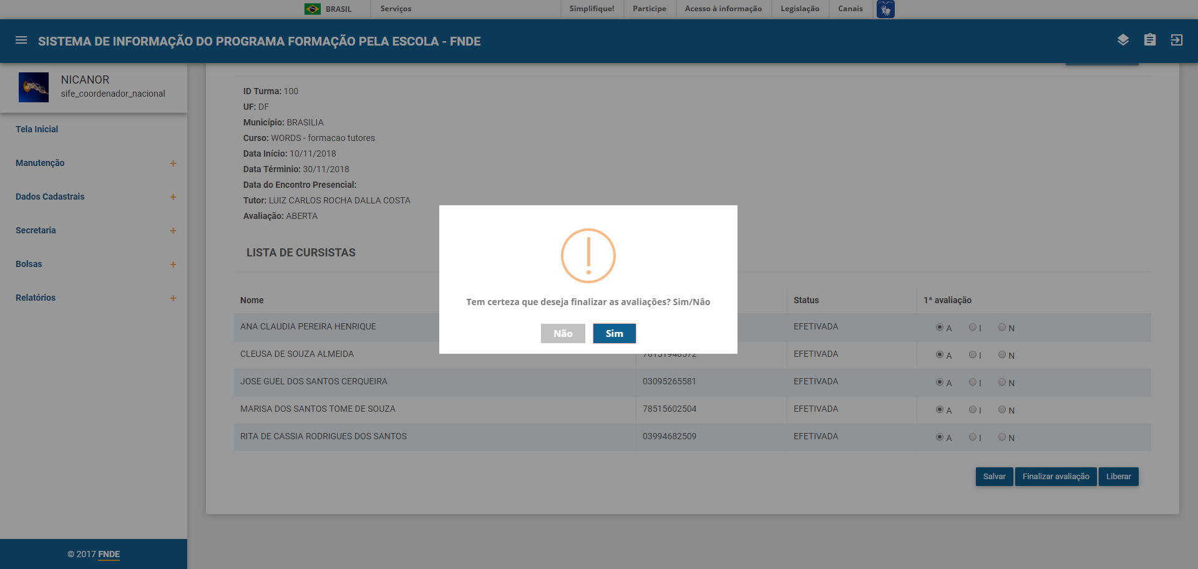Open Participe in the government bar
This screenshot has height=569, width=1198.
650,9
